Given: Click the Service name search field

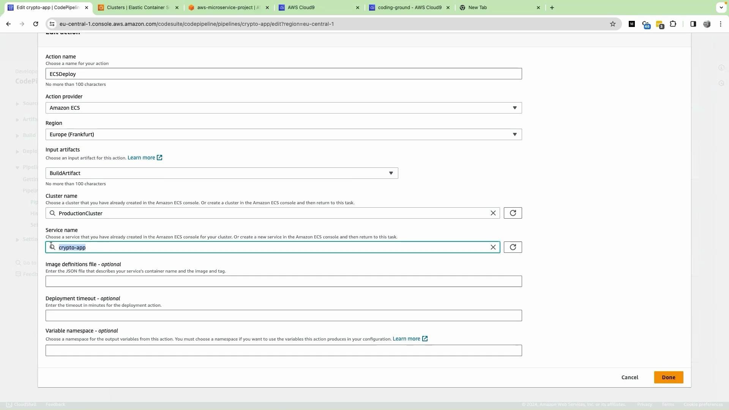Looking at the screenshot, I should click(273, 247).
